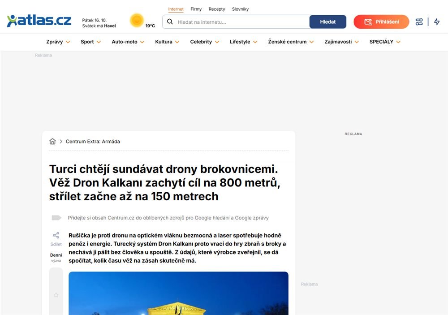Expand the SPECIÁLY menu
Viewport: 448px width, 315px height.
(x=385, y=42)
